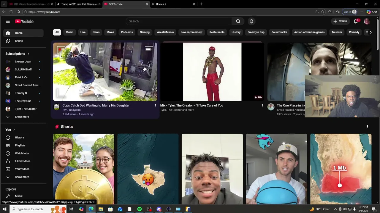Image resolution: width=380 pixels, height=213 pixels.
Task: Click the Edge Sign in button
Action: coord(350,12)
